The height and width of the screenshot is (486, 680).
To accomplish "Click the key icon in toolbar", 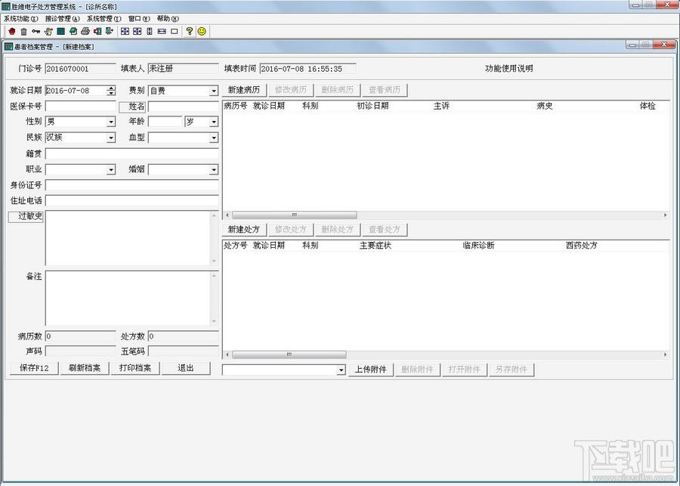I will pos(36,31).
